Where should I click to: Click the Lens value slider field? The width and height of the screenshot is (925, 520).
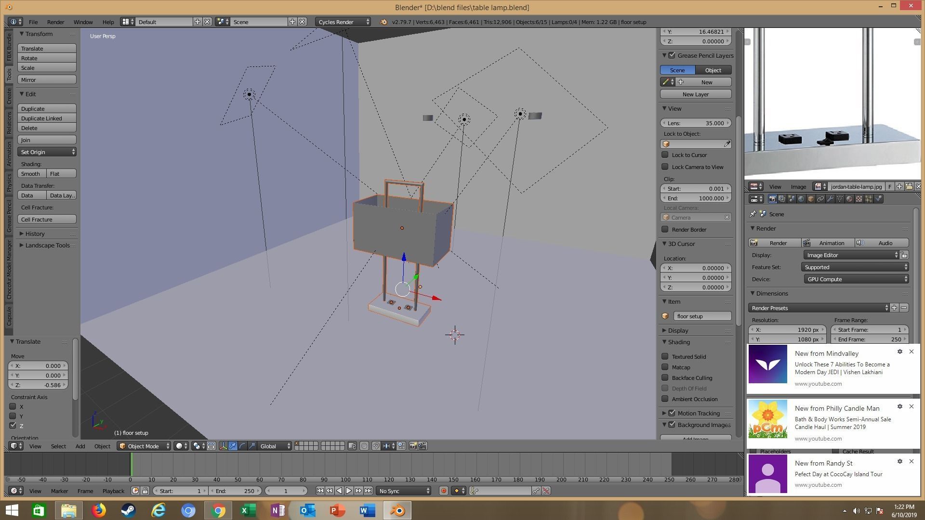(x=696, y=123)
